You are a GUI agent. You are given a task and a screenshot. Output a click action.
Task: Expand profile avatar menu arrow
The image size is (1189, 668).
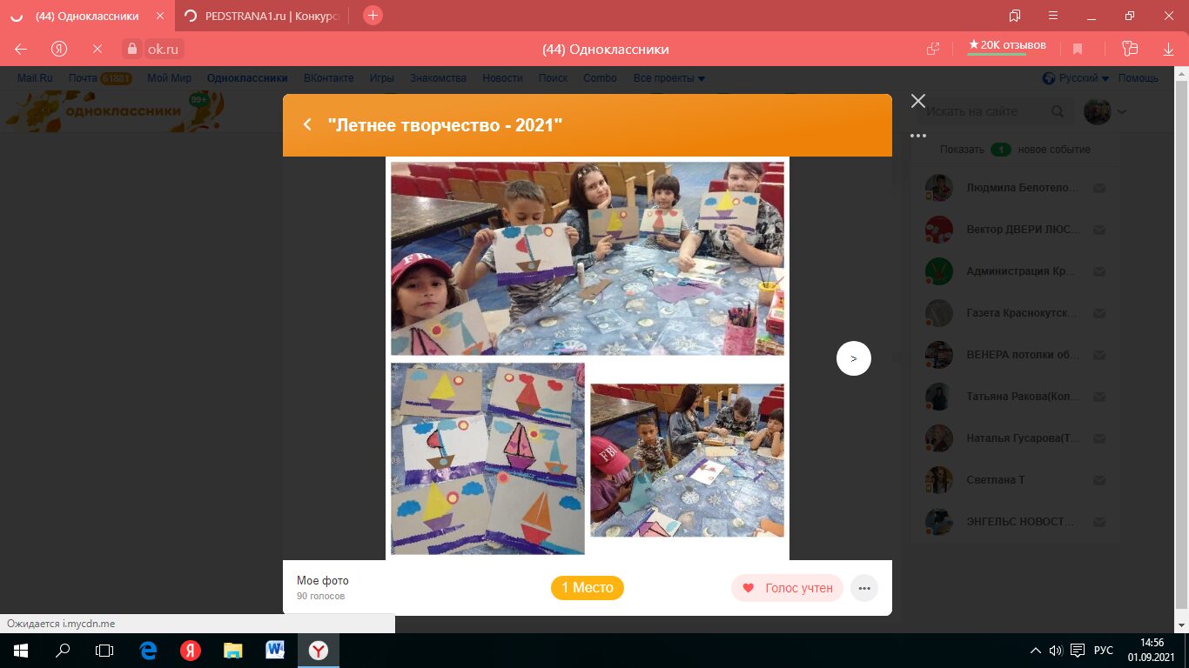pyautogui.click(x=1122, y=111)
